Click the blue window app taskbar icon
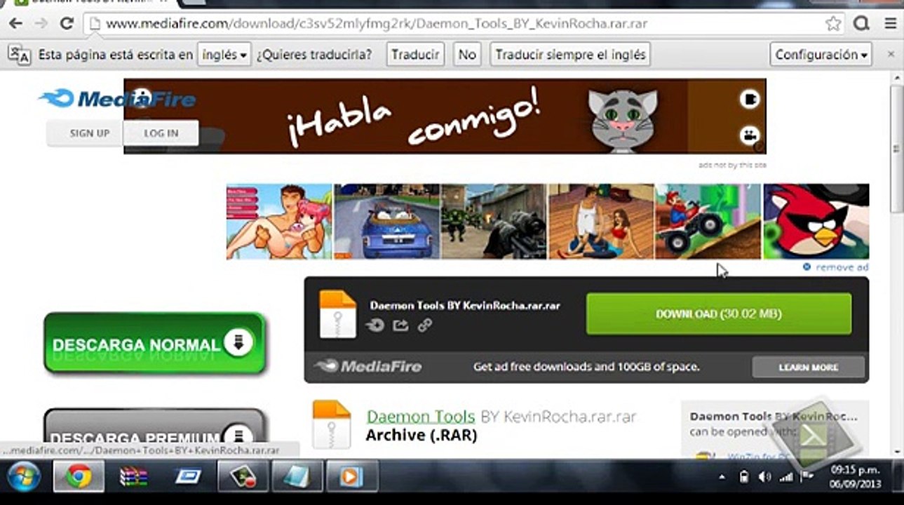 tap(188, 478)
